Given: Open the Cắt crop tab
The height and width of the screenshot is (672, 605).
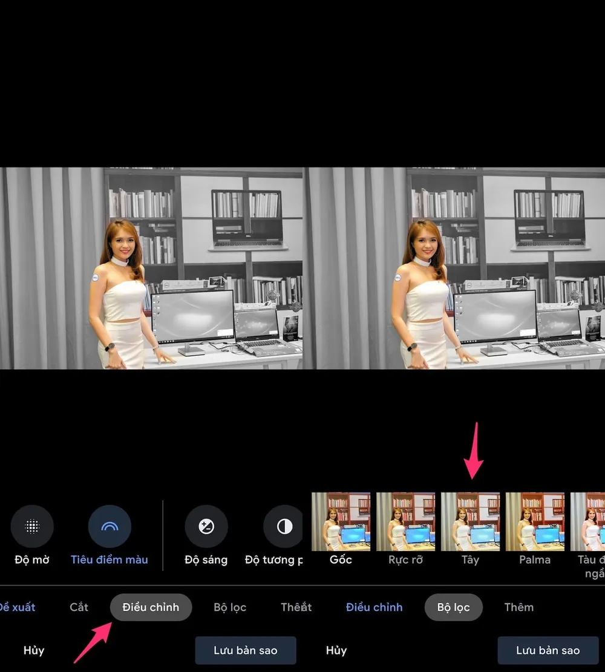Looking at the screenshot, I should point(79,607).
